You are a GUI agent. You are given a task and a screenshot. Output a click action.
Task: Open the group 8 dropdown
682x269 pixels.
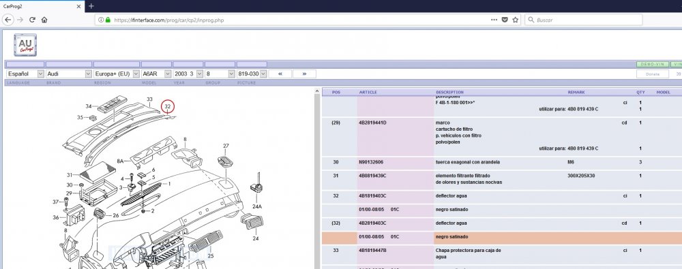pyautogui.click(x=220, y=74)
